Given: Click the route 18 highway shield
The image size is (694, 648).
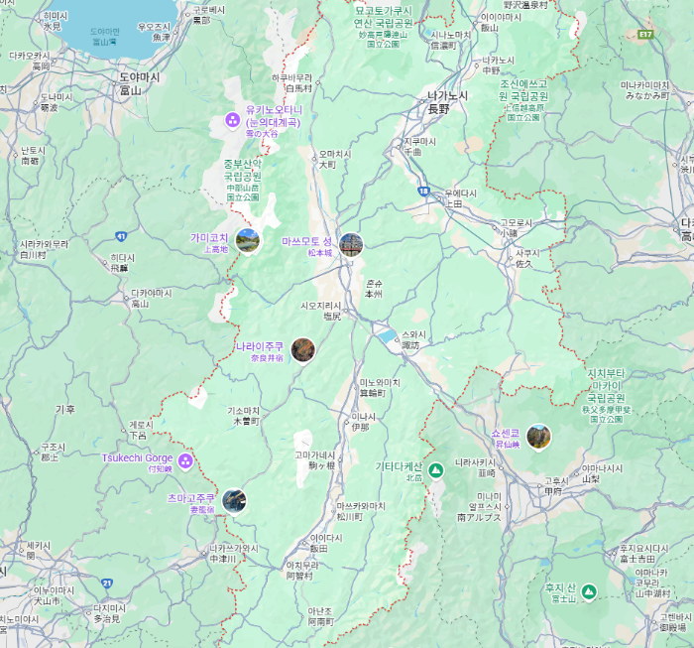Looking at the screenshot, I should pyautogui.click(x=423, y=192).
